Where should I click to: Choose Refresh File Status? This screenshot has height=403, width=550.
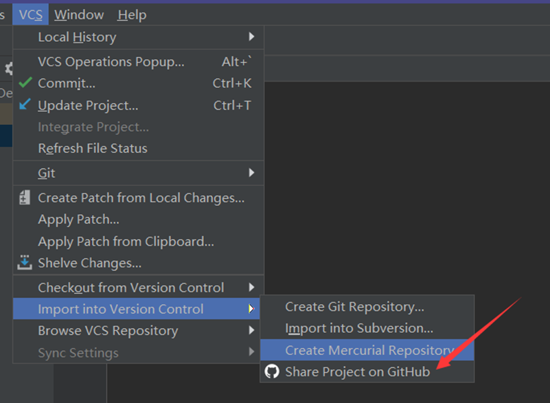(139, 148)
